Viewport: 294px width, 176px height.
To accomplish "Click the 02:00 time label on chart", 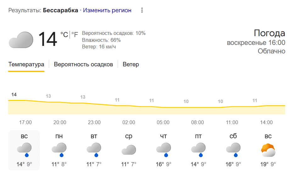I will (x=129, y=122).
